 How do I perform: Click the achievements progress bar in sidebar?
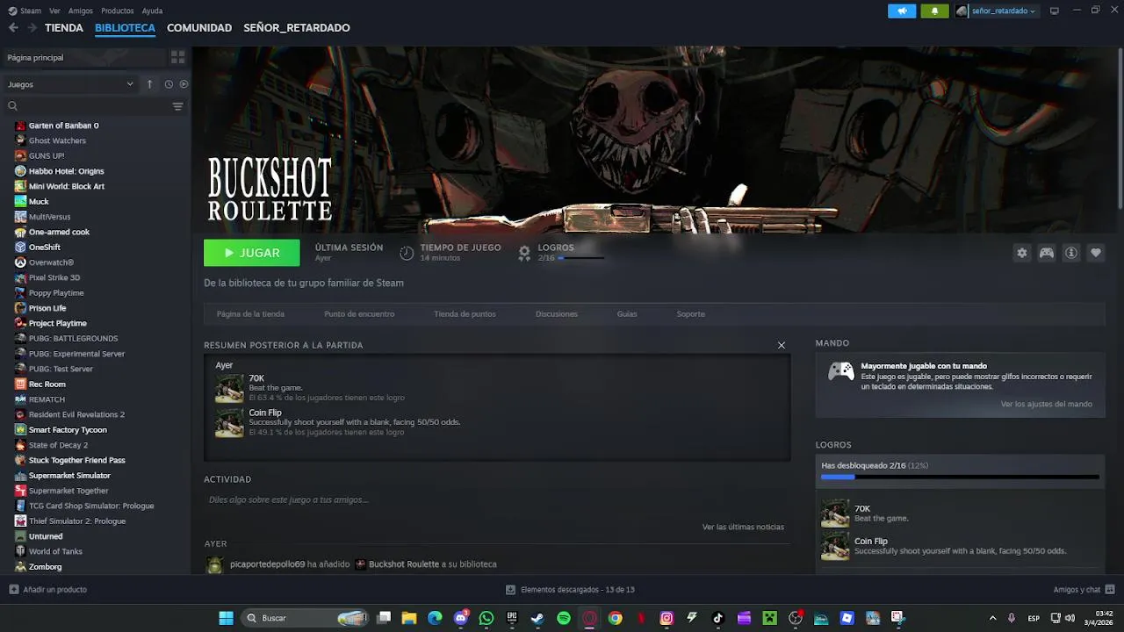(960, 477)
